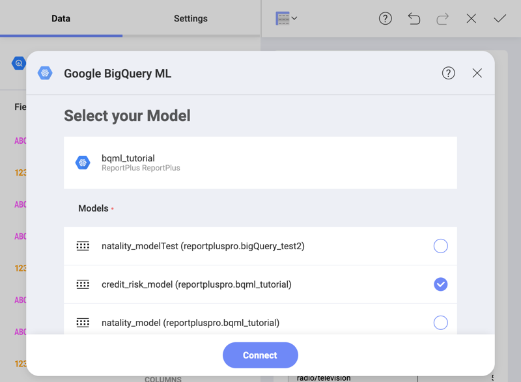Click the bqml_tutorial data source icon
The height and width of the screenshot is (382, 521).
coord(83,163)
